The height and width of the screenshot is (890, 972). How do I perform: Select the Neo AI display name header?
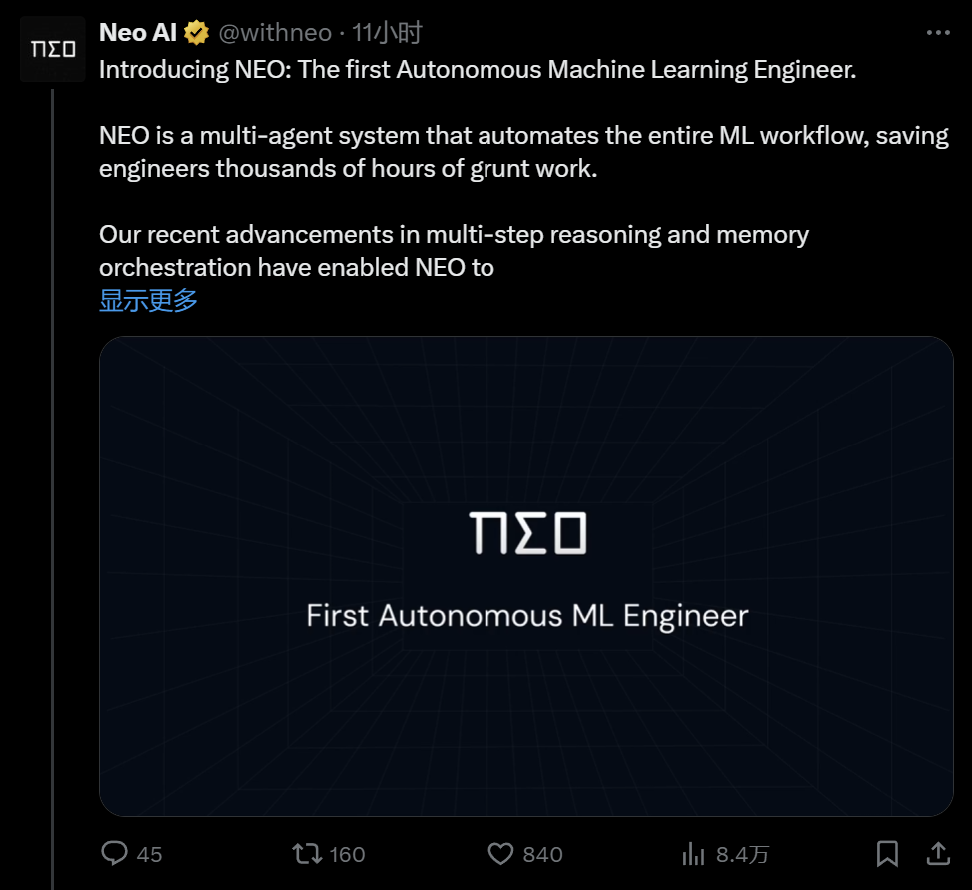(x=135, y=31)
